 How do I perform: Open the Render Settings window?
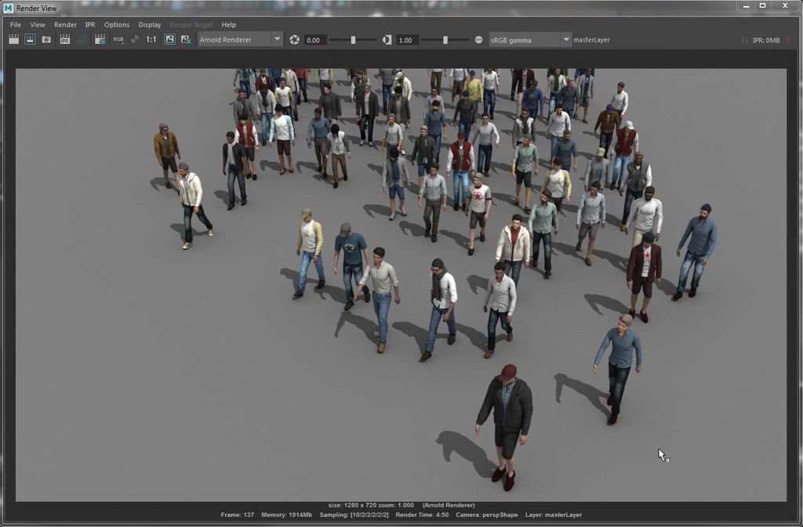coord(98,39)
